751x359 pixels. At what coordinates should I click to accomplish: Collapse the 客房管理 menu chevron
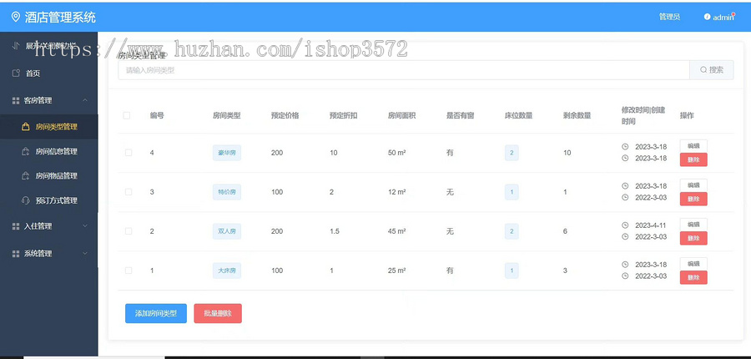pyautogui.click(x=85, y=101)
